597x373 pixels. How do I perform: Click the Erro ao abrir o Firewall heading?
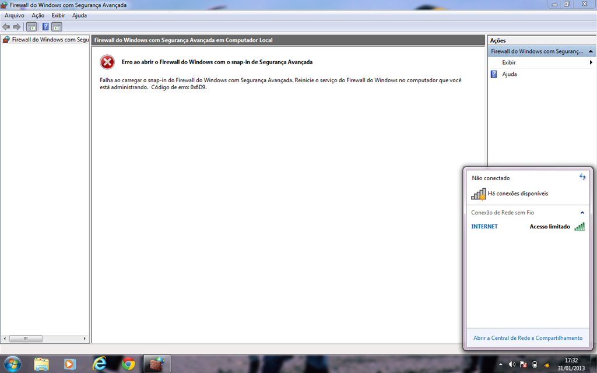click(x=217, y=62)
